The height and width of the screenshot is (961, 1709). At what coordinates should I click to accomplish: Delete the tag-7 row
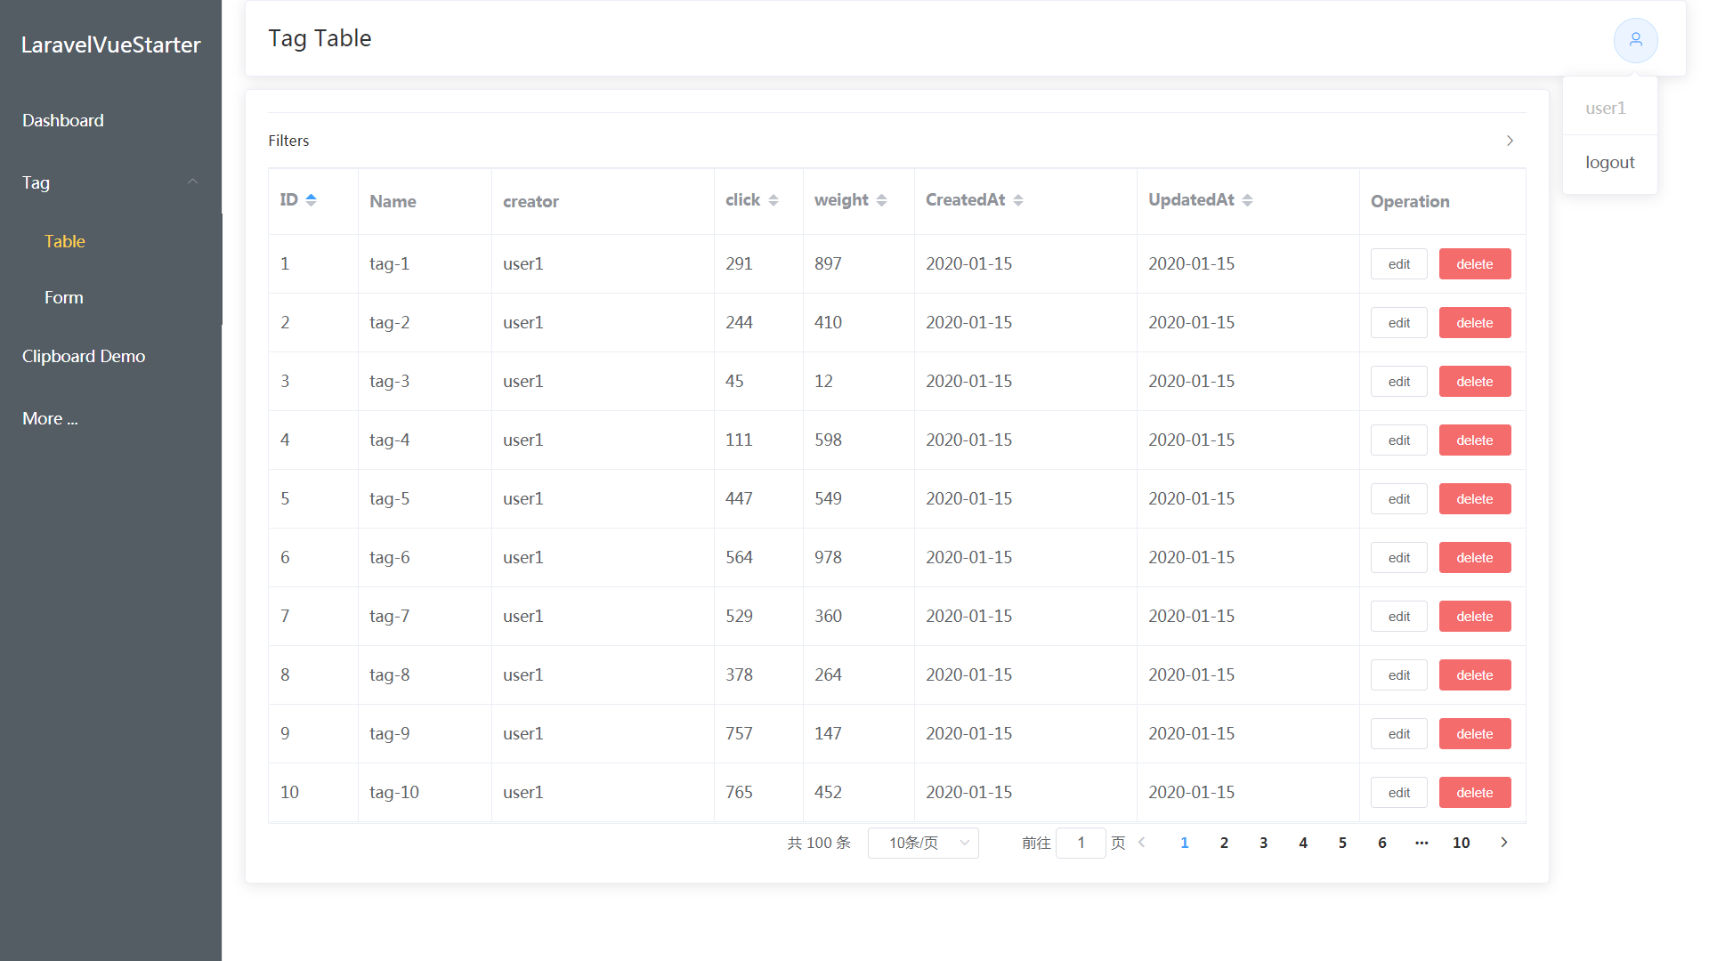click(1474, 617)
